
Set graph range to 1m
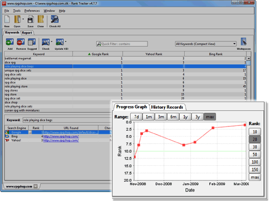[149, 117]
